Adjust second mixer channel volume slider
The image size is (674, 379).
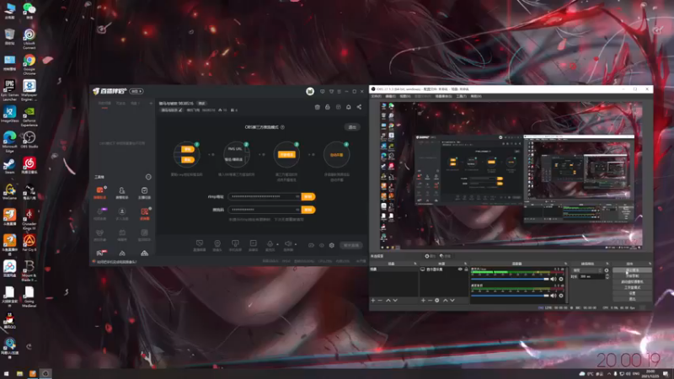[x=511, y=296]
